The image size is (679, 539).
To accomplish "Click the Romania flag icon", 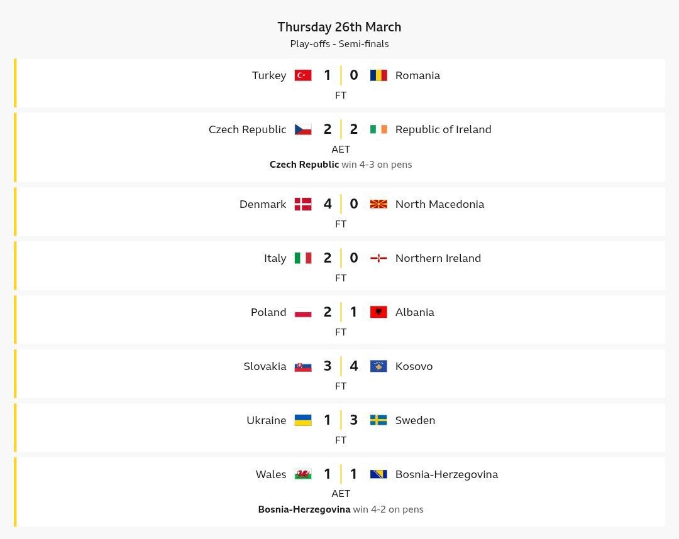I will pos(378,75).
